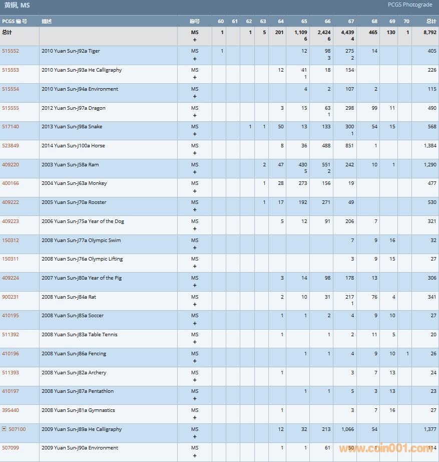The width and height of the screenshot is (439, 462).
Task: Open the 507099 Environment coin link
Action: coord(11,448)
